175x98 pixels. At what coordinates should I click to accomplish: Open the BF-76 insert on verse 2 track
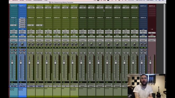click(91, 8)
